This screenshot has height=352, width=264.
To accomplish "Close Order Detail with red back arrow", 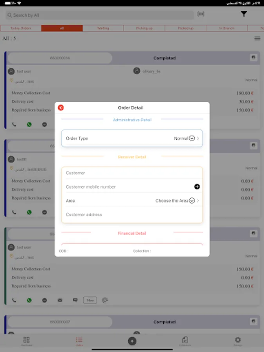I will click(61, 108).
